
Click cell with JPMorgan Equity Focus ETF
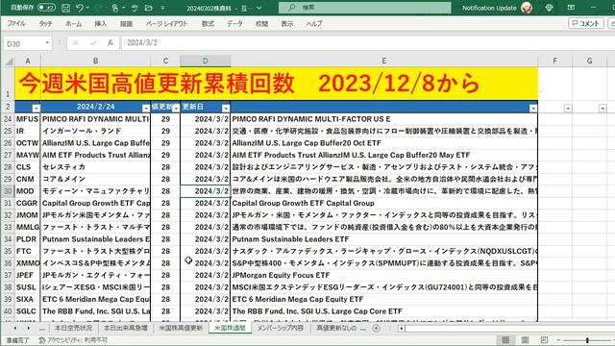pos(383,275)
